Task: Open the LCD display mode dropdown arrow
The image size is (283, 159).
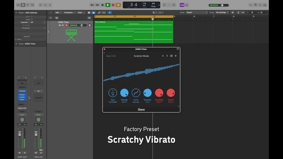Action: tap(159, 5)
